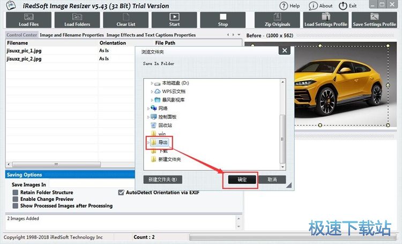Open the About info icon

tap(313, 6)
